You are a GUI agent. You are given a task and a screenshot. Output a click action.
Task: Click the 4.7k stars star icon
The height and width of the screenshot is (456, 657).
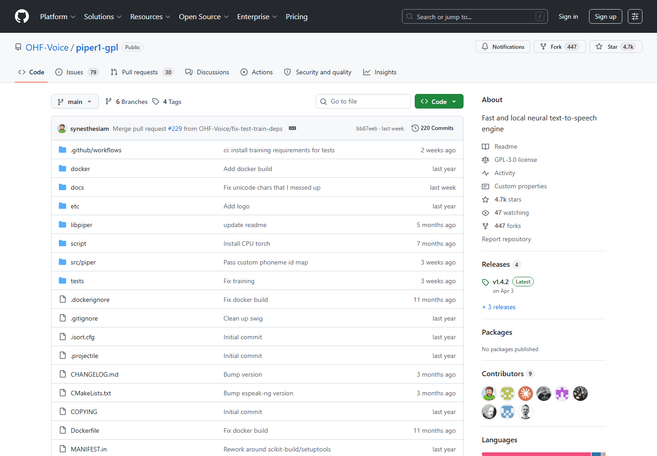(x=485, y=199)
